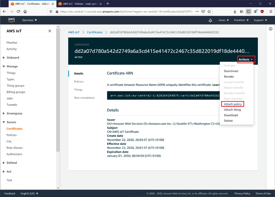Change language from English (US)
The image size is (275, 197).
click(x=29, y=193)
